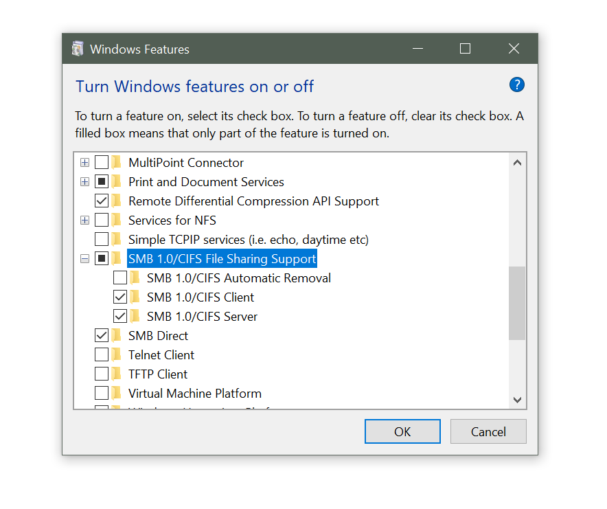
Task: Toggle the Print and Document Services checkbox
Action: pyautogui.click(x=102, y=181)
